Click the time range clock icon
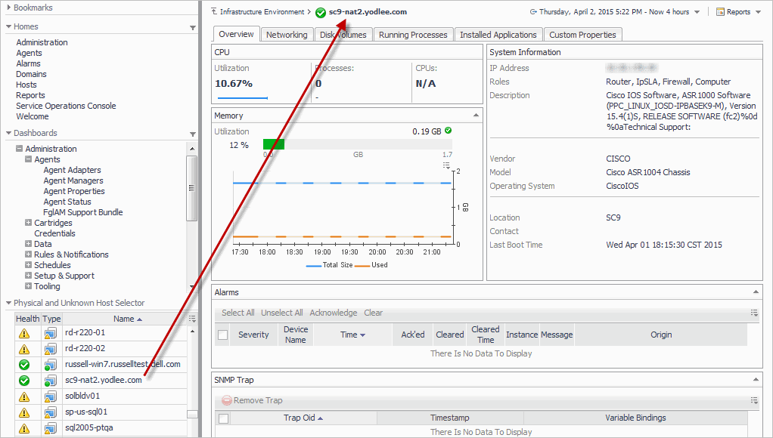773x438 pixels. tap(533, 12)
